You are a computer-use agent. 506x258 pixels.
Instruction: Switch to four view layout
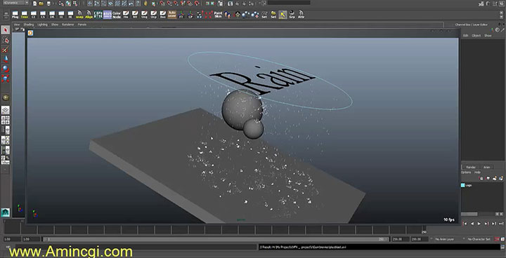tap(5, 120)
